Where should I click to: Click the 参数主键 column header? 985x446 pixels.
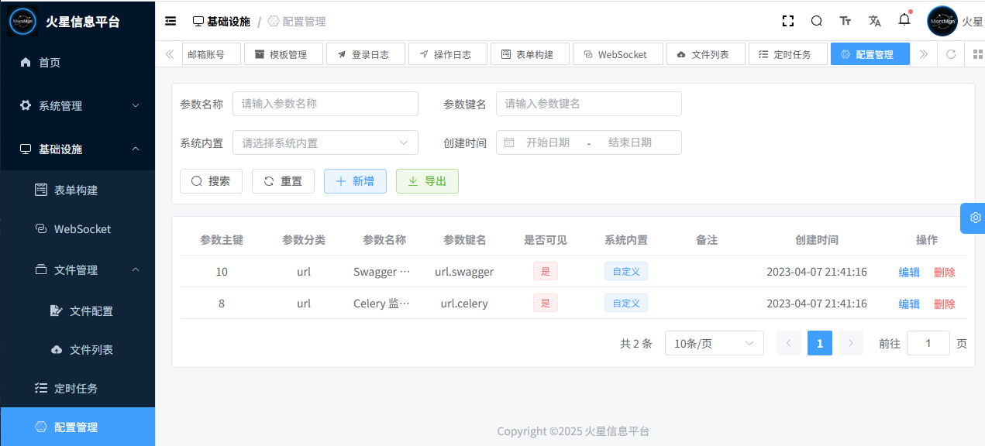pos(222,240)
